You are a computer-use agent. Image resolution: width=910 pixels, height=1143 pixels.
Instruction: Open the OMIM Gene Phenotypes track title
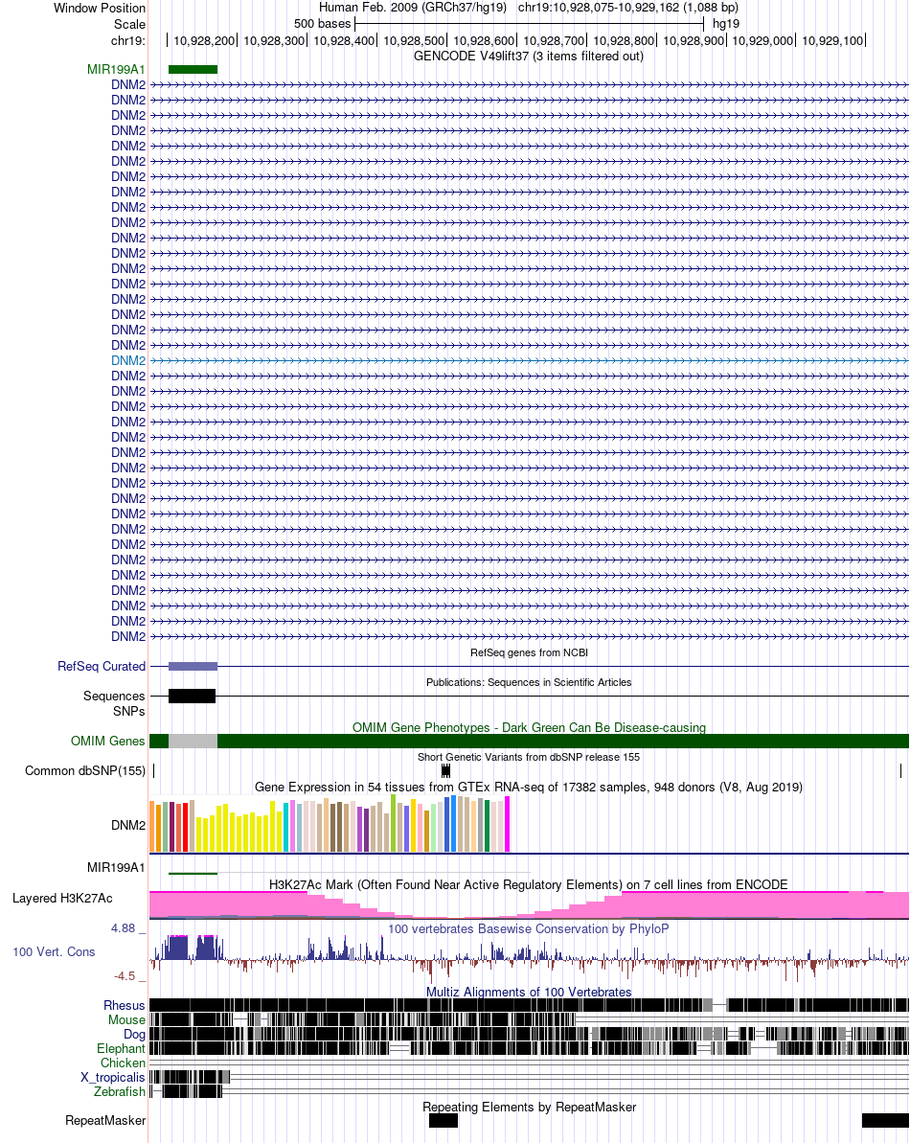point(529,727)
